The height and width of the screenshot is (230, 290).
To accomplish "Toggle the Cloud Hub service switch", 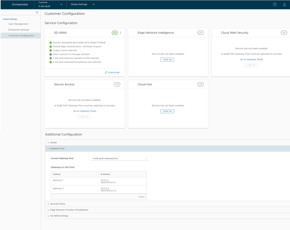I will pyautogui.click(x=200, y=84).
